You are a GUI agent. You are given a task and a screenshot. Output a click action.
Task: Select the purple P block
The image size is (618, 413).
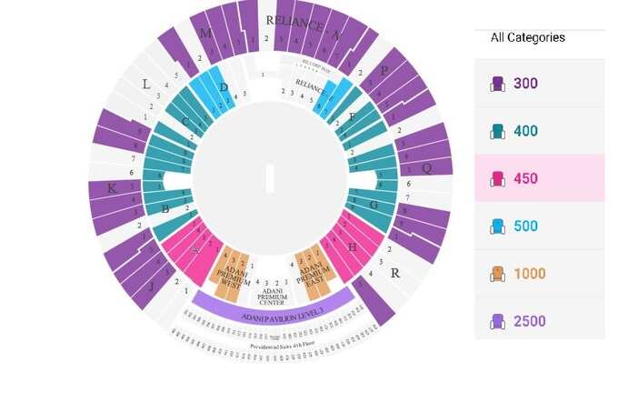[x=397, y=86]
